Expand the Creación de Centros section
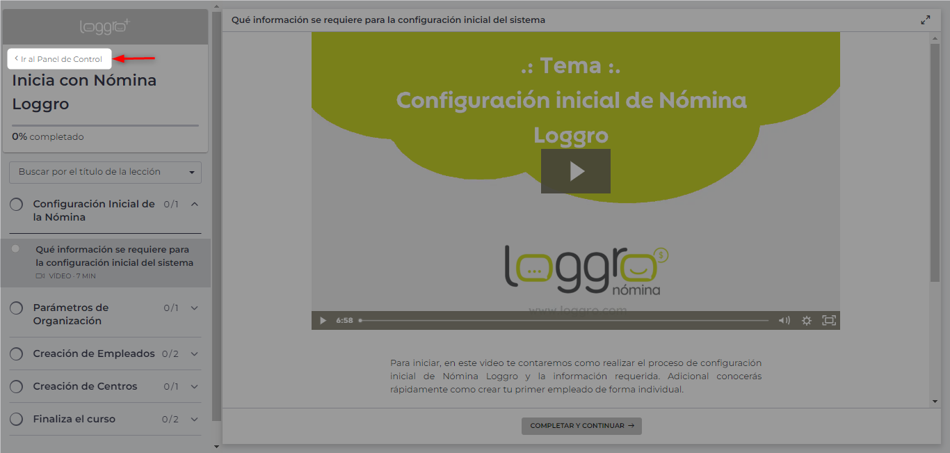 194,386
